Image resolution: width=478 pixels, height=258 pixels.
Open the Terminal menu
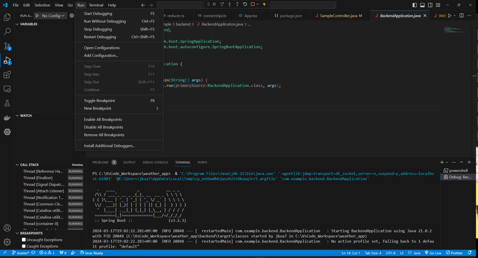[96, 5]
